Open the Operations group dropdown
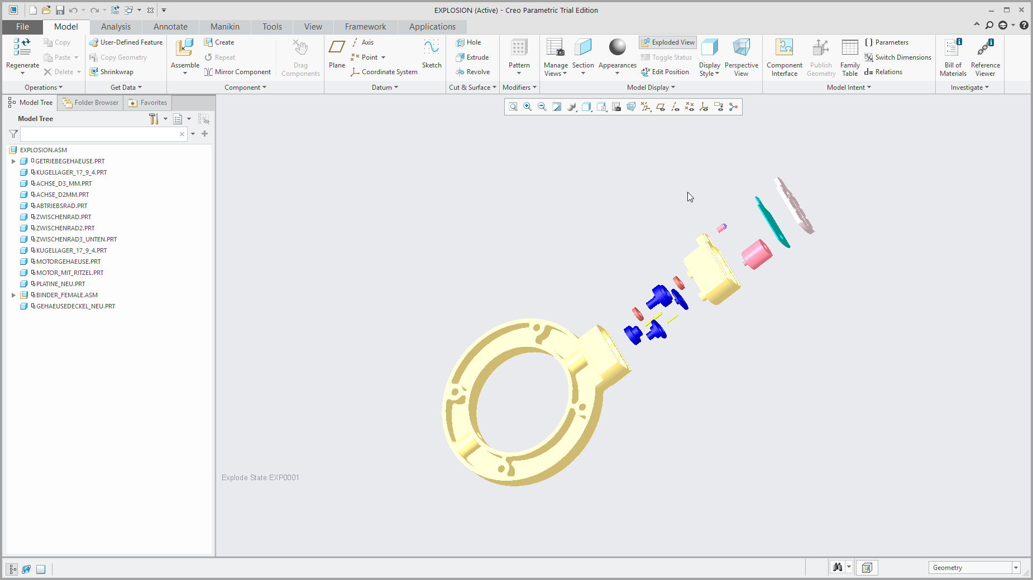The width and height of the screenshot is (1033, 580). tap(44, 88)
